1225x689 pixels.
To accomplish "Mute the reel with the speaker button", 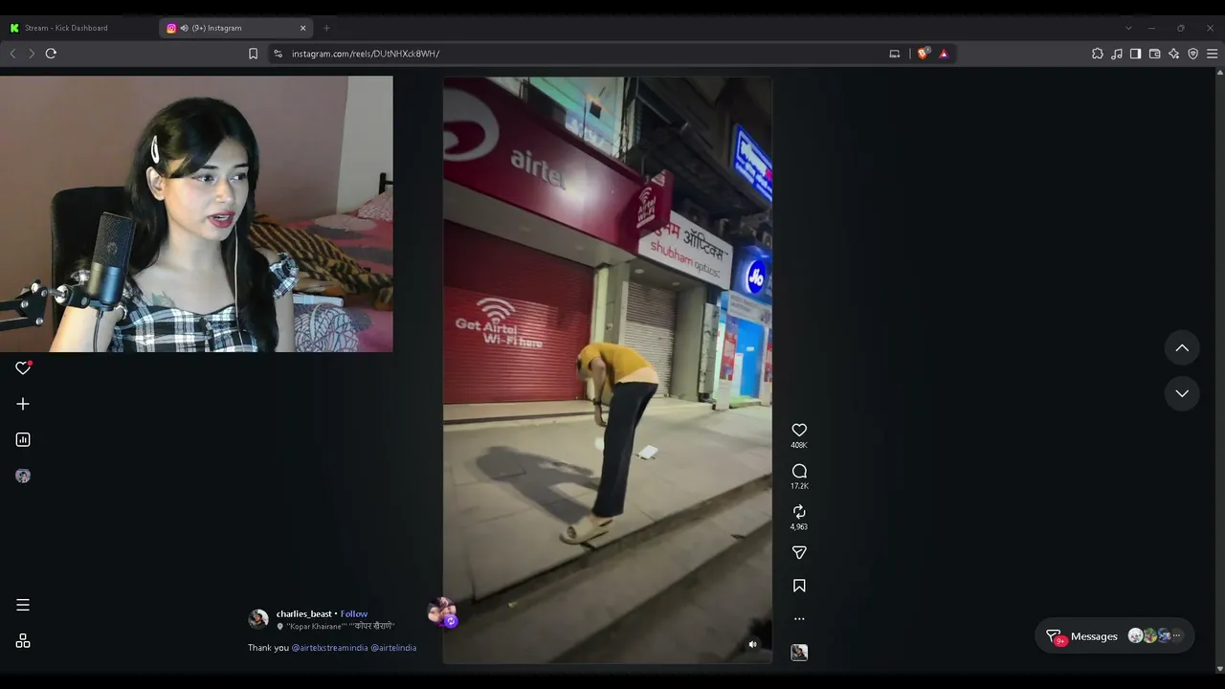I will (x=752, y=644).
